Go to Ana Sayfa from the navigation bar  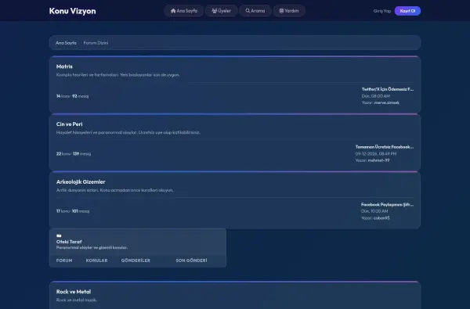tap(184, 11)
